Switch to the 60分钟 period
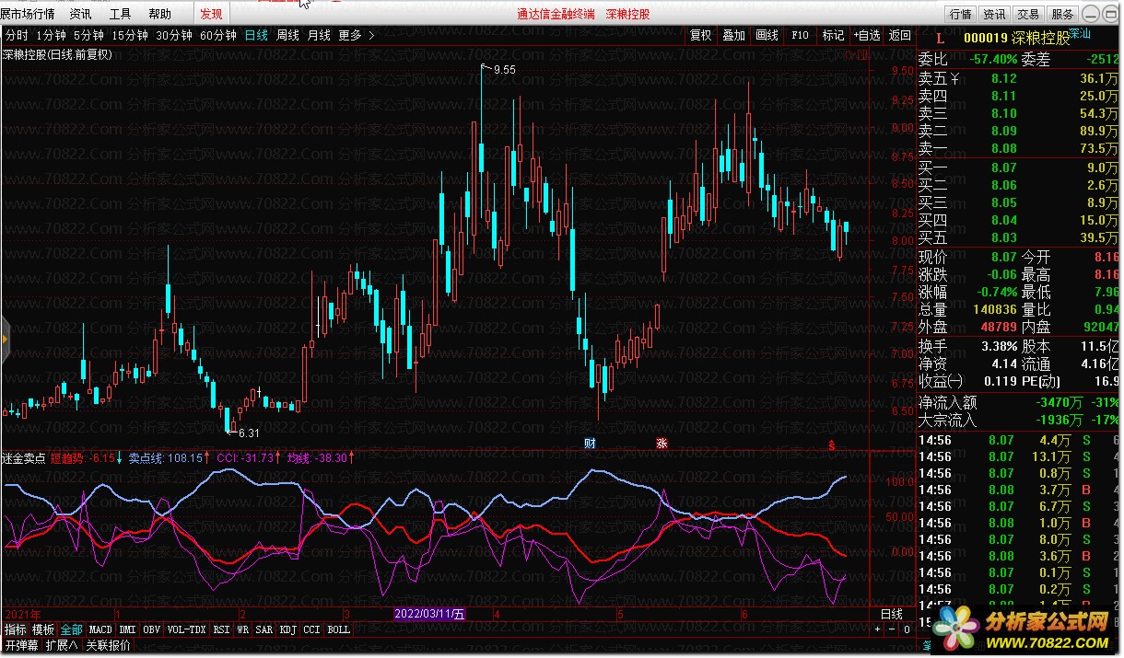 (x=218, y=35)
